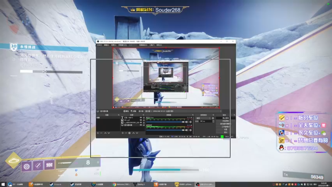Lock the text (GDI+) source

click(144, 118)
